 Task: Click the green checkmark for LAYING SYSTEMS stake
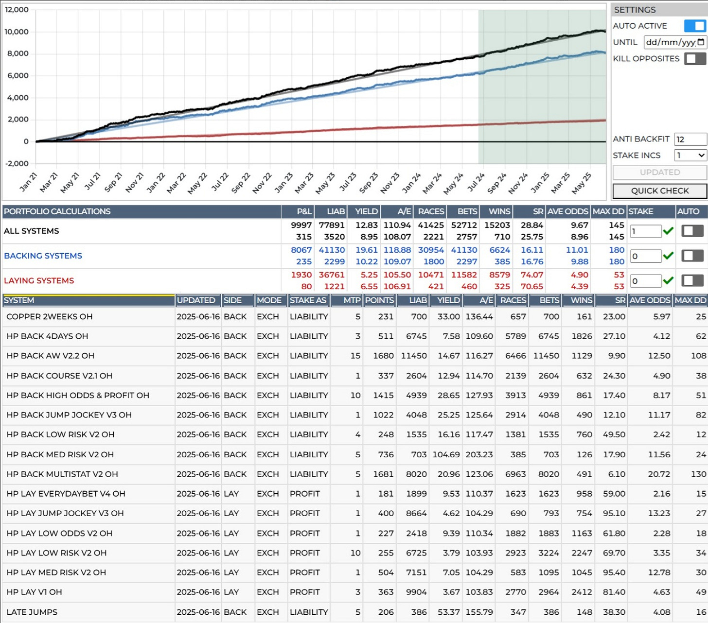(x=668, y=280)
